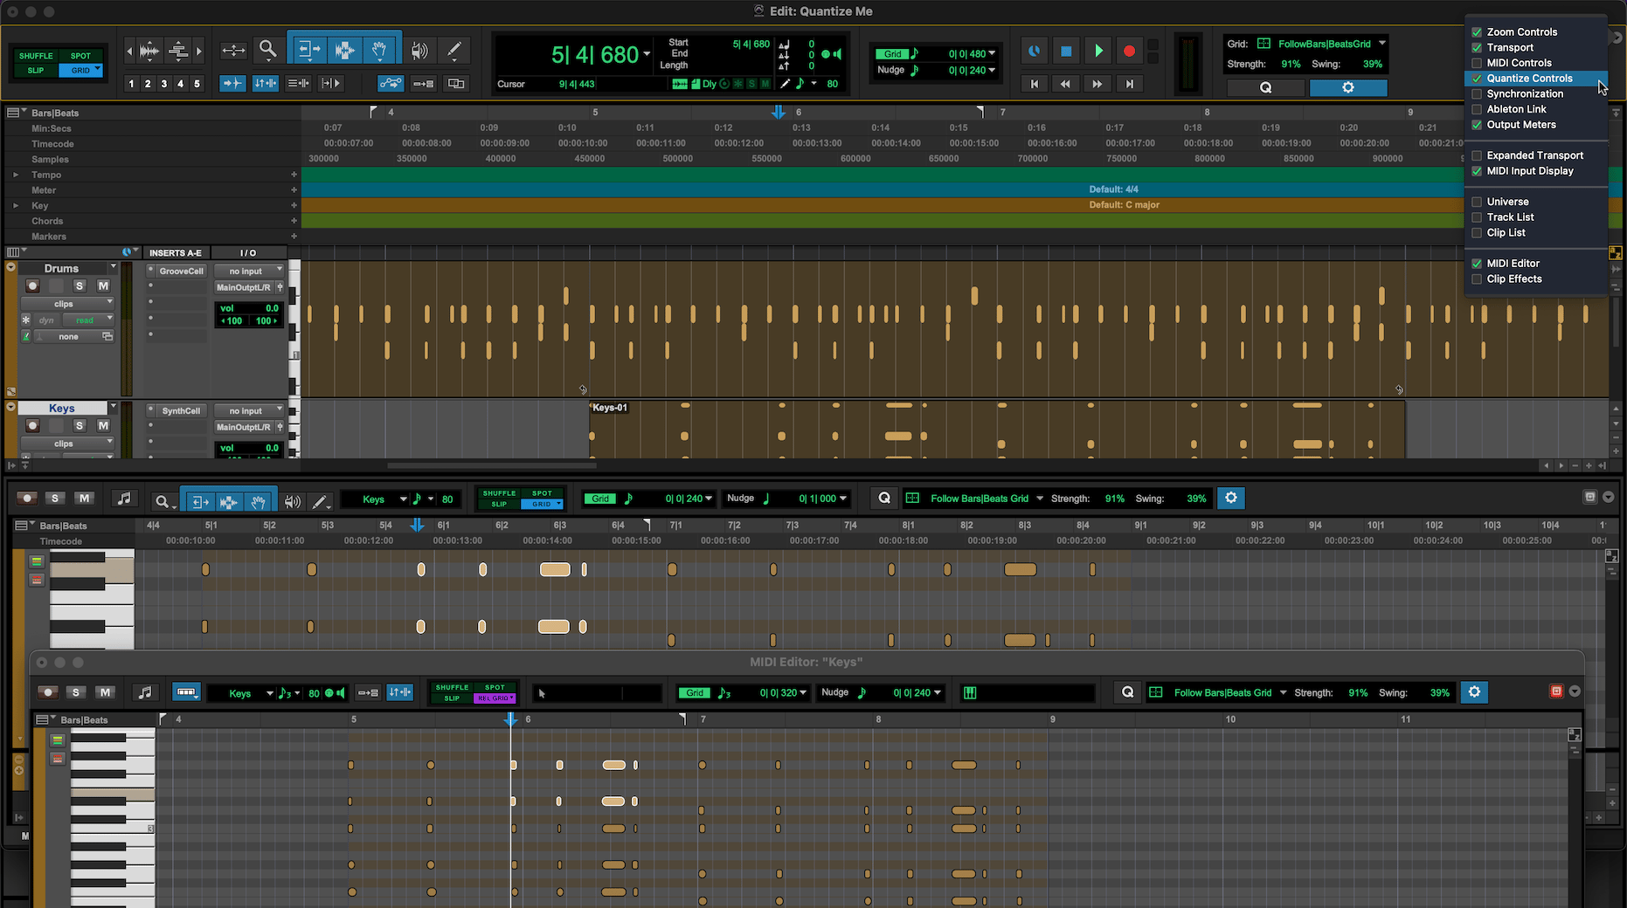The image size is (1627, 908).
Task: Enable Tab to Transients
Action: 232,83
